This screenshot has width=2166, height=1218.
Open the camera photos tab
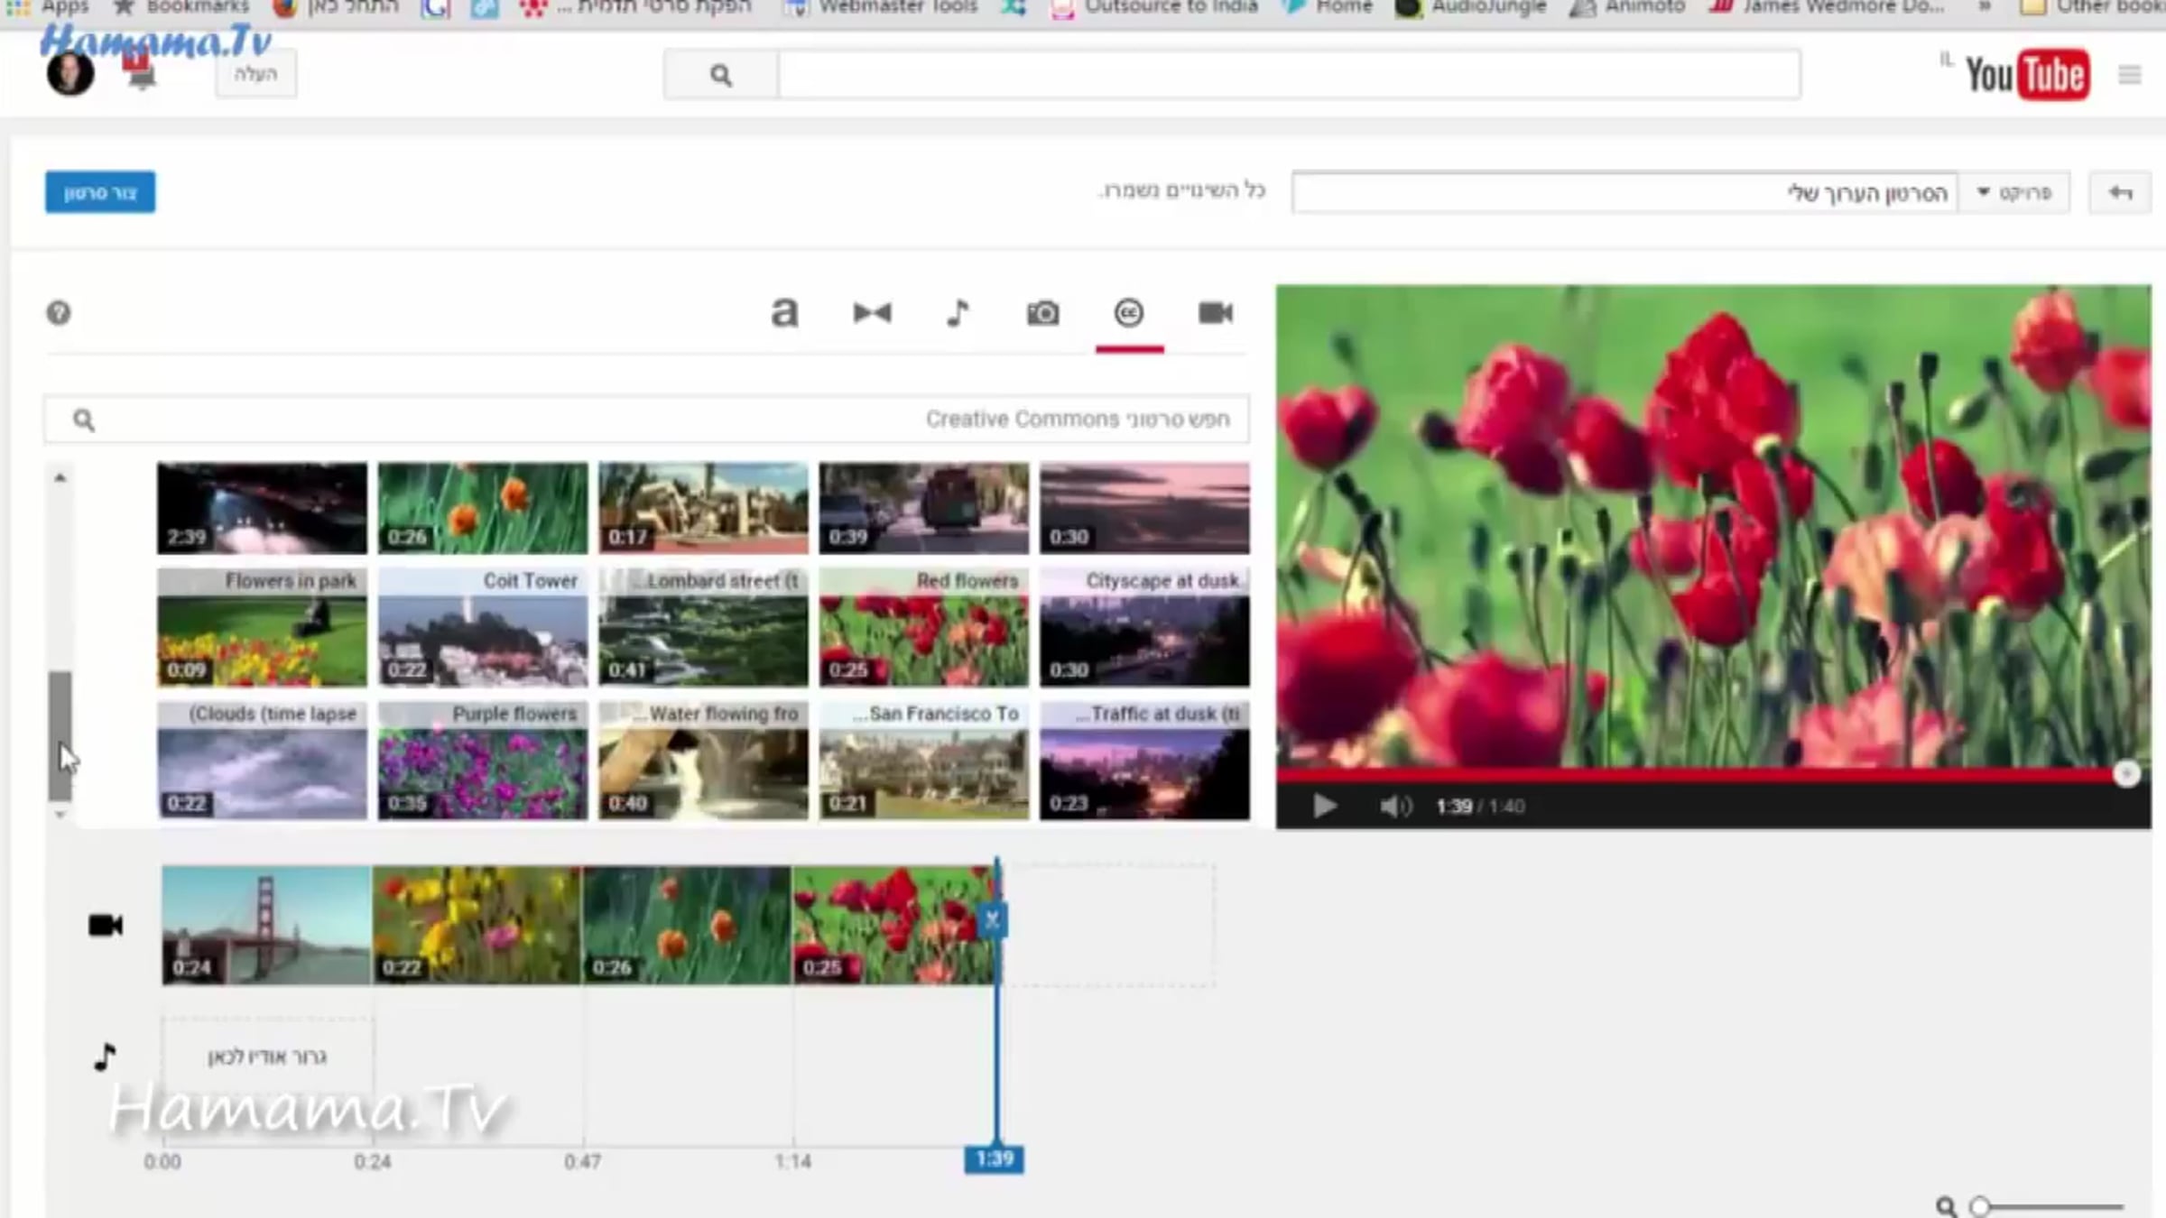pos(1042,313)
